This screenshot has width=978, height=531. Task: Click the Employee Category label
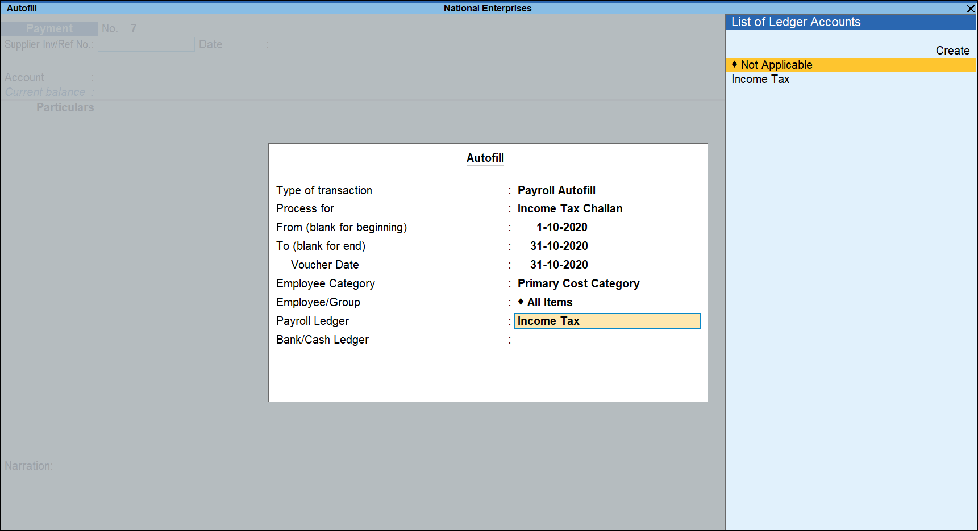tap(325, 283)
